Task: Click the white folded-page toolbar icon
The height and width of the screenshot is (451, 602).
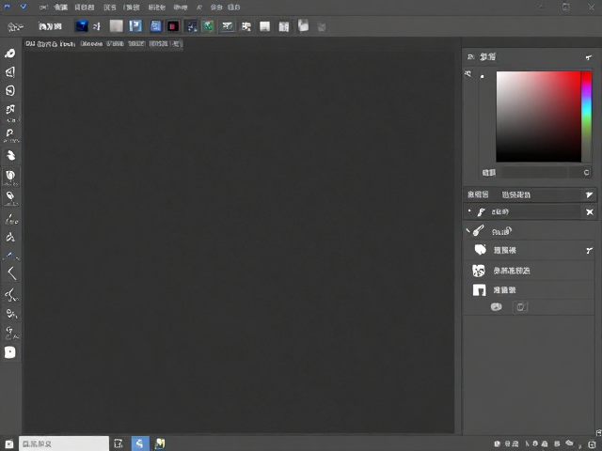Action: tap(303, 25)
